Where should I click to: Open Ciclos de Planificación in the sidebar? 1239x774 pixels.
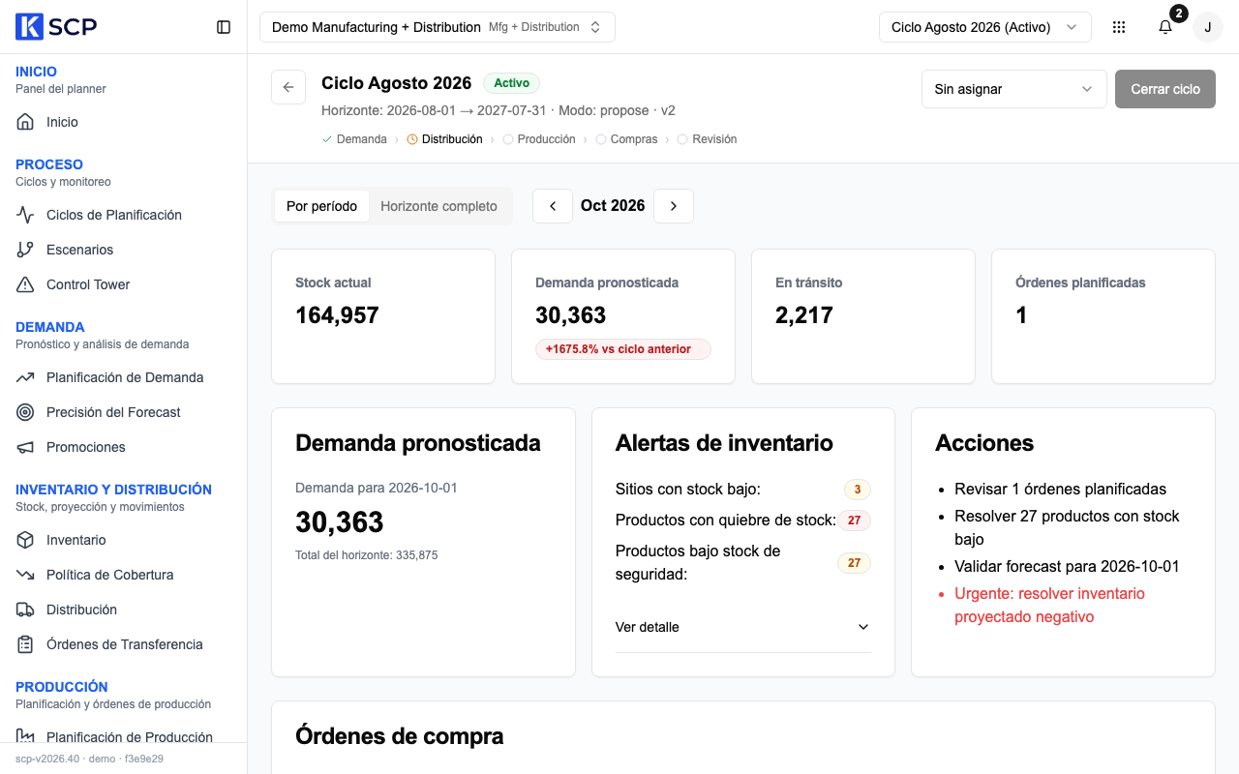123,215
